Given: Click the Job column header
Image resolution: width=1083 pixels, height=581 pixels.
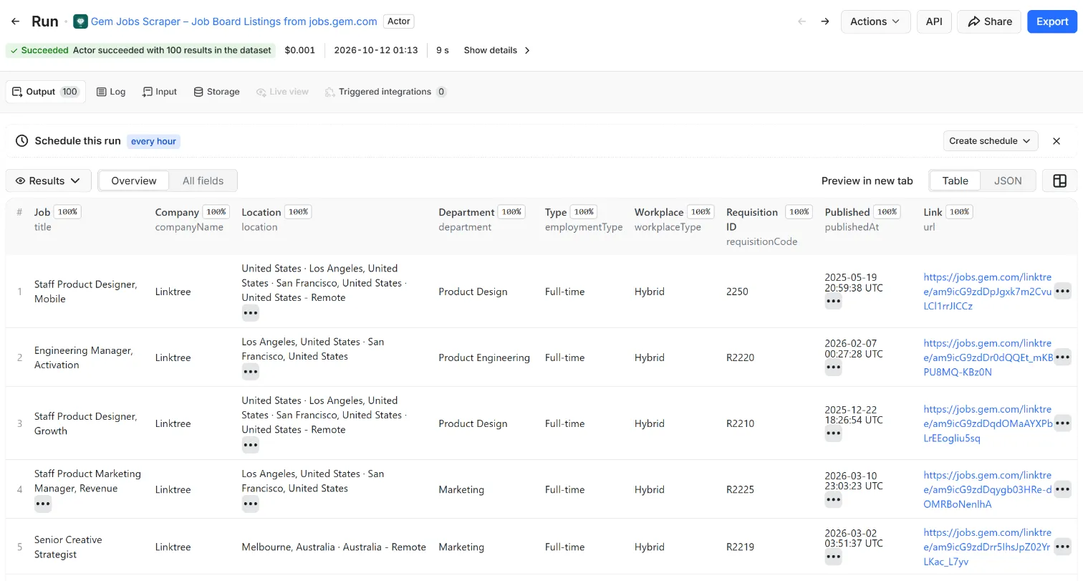Looking at the screenshot, I should click(x=42, y=212).
